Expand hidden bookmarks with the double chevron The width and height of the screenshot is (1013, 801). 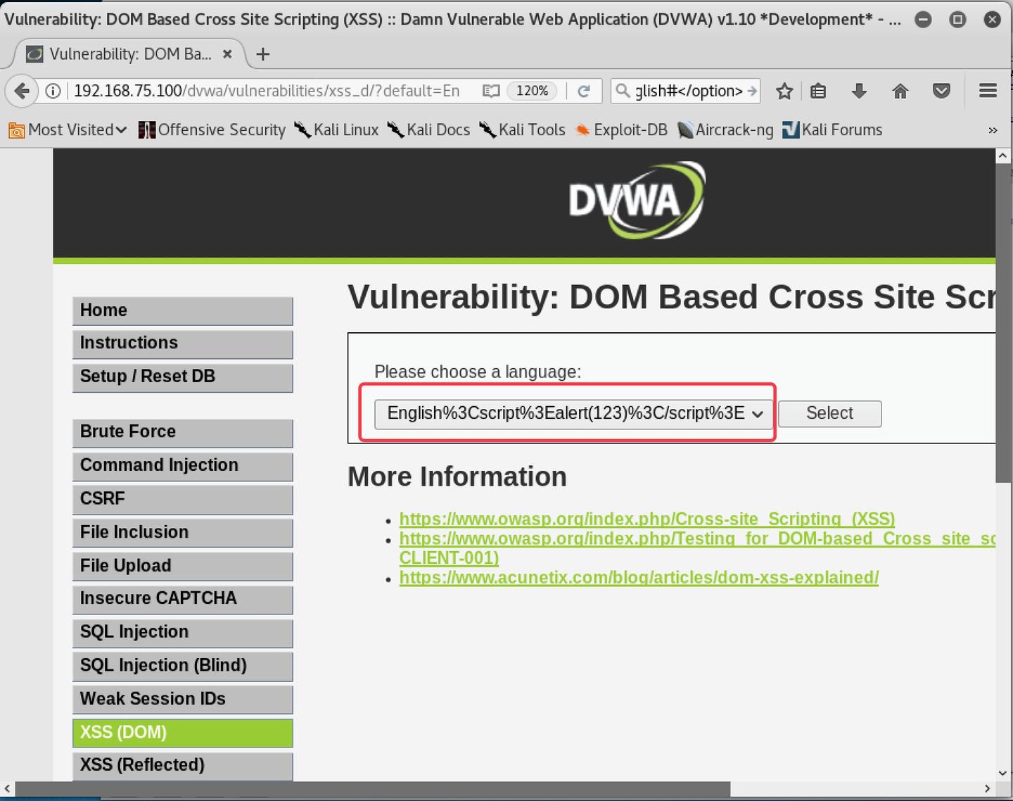tap(993, 130)
